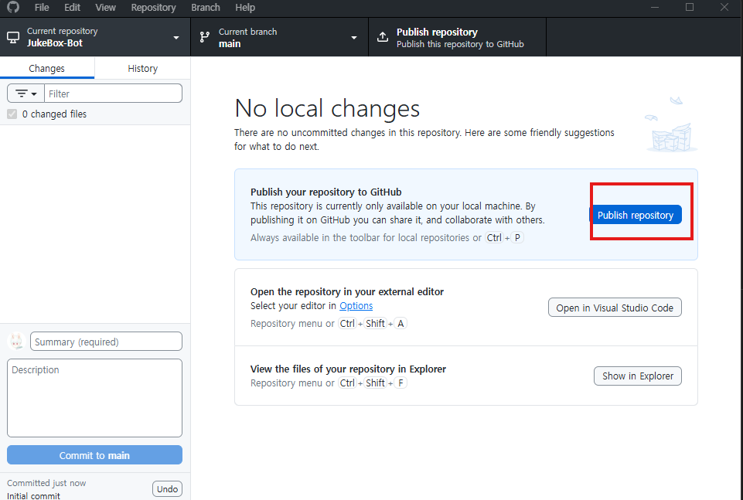Click the GitHub Desktop logo icon
This screenshot has width=743, height=500.
click(13, 7)
